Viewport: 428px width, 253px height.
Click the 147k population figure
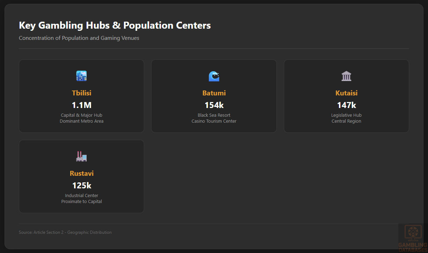346,105
